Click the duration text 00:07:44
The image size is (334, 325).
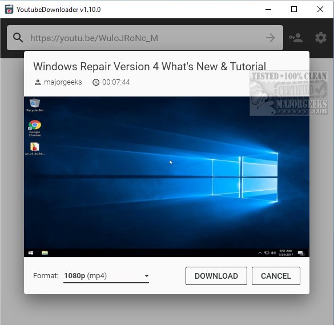pyautogui.click(x=116, y=82)
